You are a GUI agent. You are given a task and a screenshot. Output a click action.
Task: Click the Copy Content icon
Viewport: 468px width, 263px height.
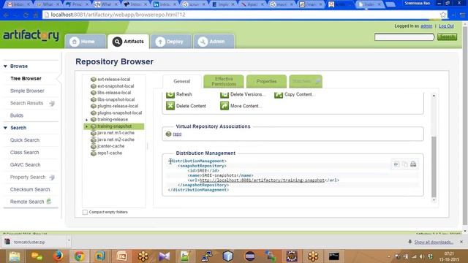pos(278,94)
